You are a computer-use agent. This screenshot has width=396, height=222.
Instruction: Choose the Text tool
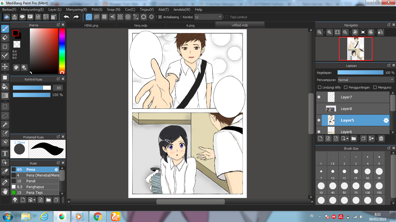(x=5, y=153)
